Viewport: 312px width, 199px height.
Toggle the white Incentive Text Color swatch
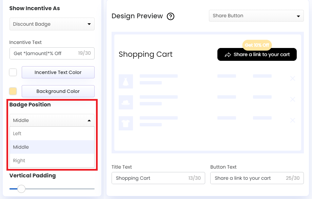(13, 72)
